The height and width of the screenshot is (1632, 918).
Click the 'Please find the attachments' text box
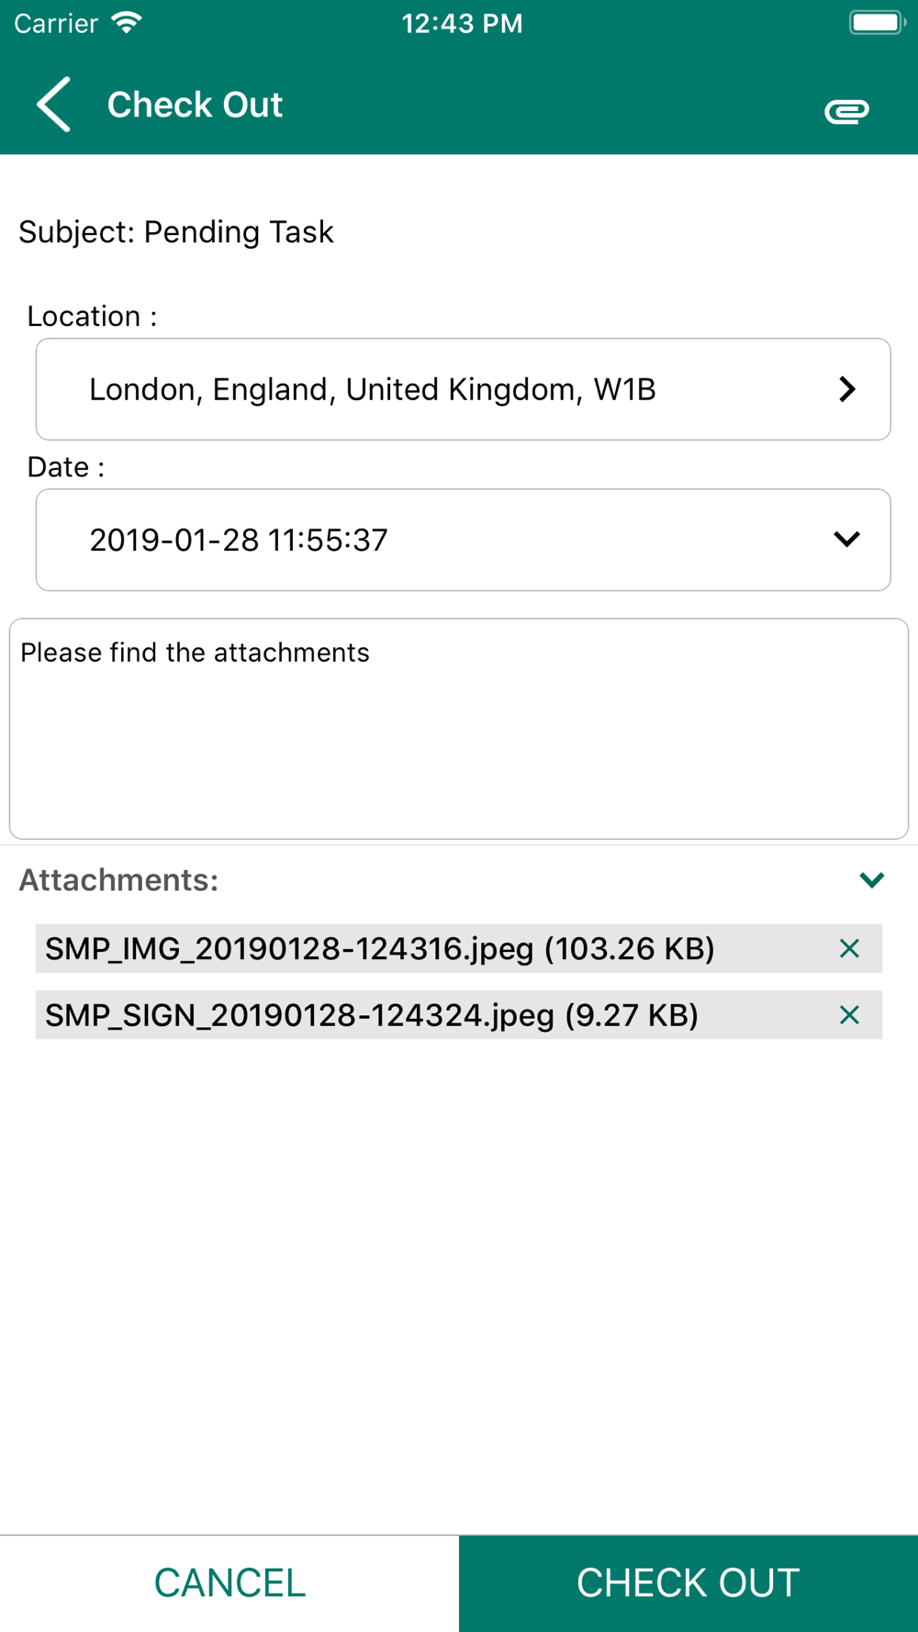pos(459,729)
